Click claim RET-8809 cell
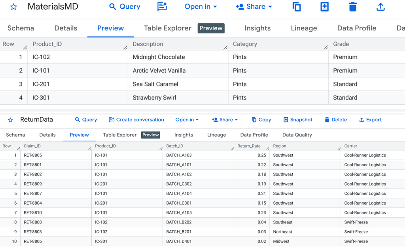Screen dimensions: 405x248 coord(56,184)
